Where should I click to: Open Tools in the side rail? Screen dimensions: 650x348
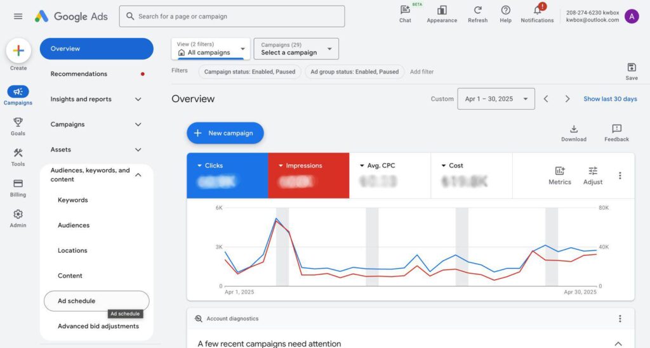[x=18, y=157]
